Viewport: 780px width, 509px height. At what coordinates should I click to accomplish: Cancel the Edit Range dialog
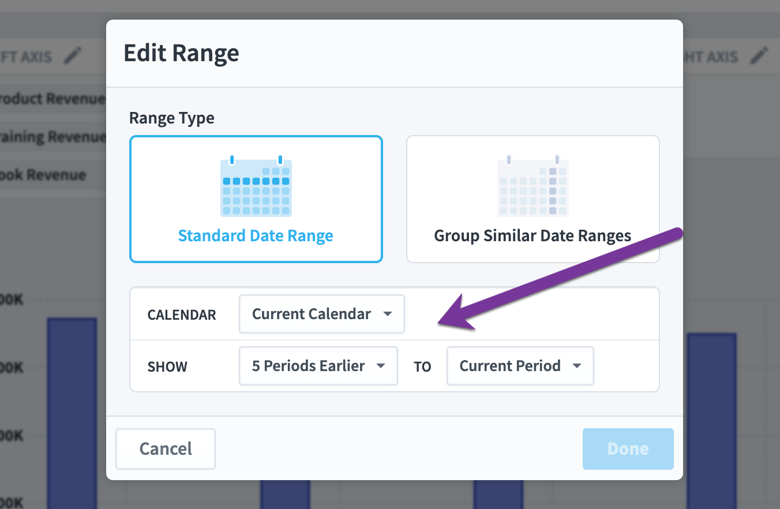(166, 449)
